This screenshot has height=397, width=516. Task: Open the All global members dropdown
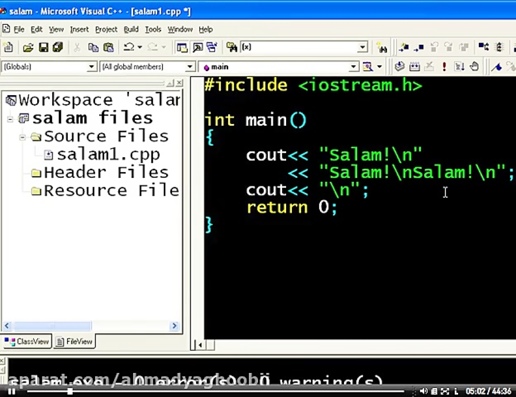[x=190, y=67]
